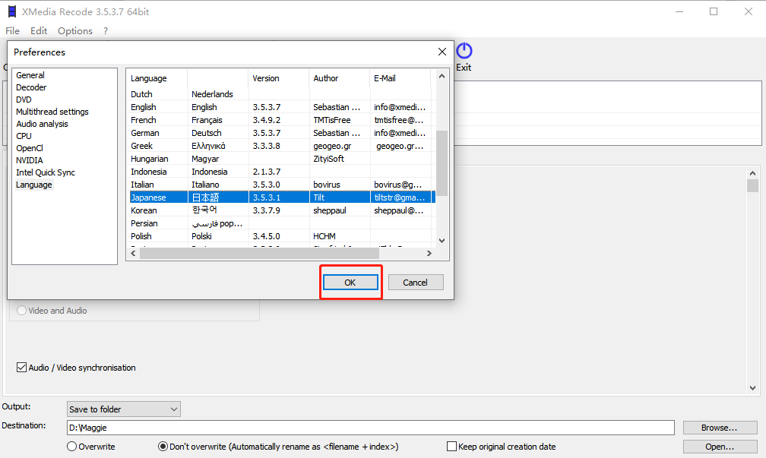Select the Persian language row
The height and width of the screenshot is (458, 766).
coord(282,223)
